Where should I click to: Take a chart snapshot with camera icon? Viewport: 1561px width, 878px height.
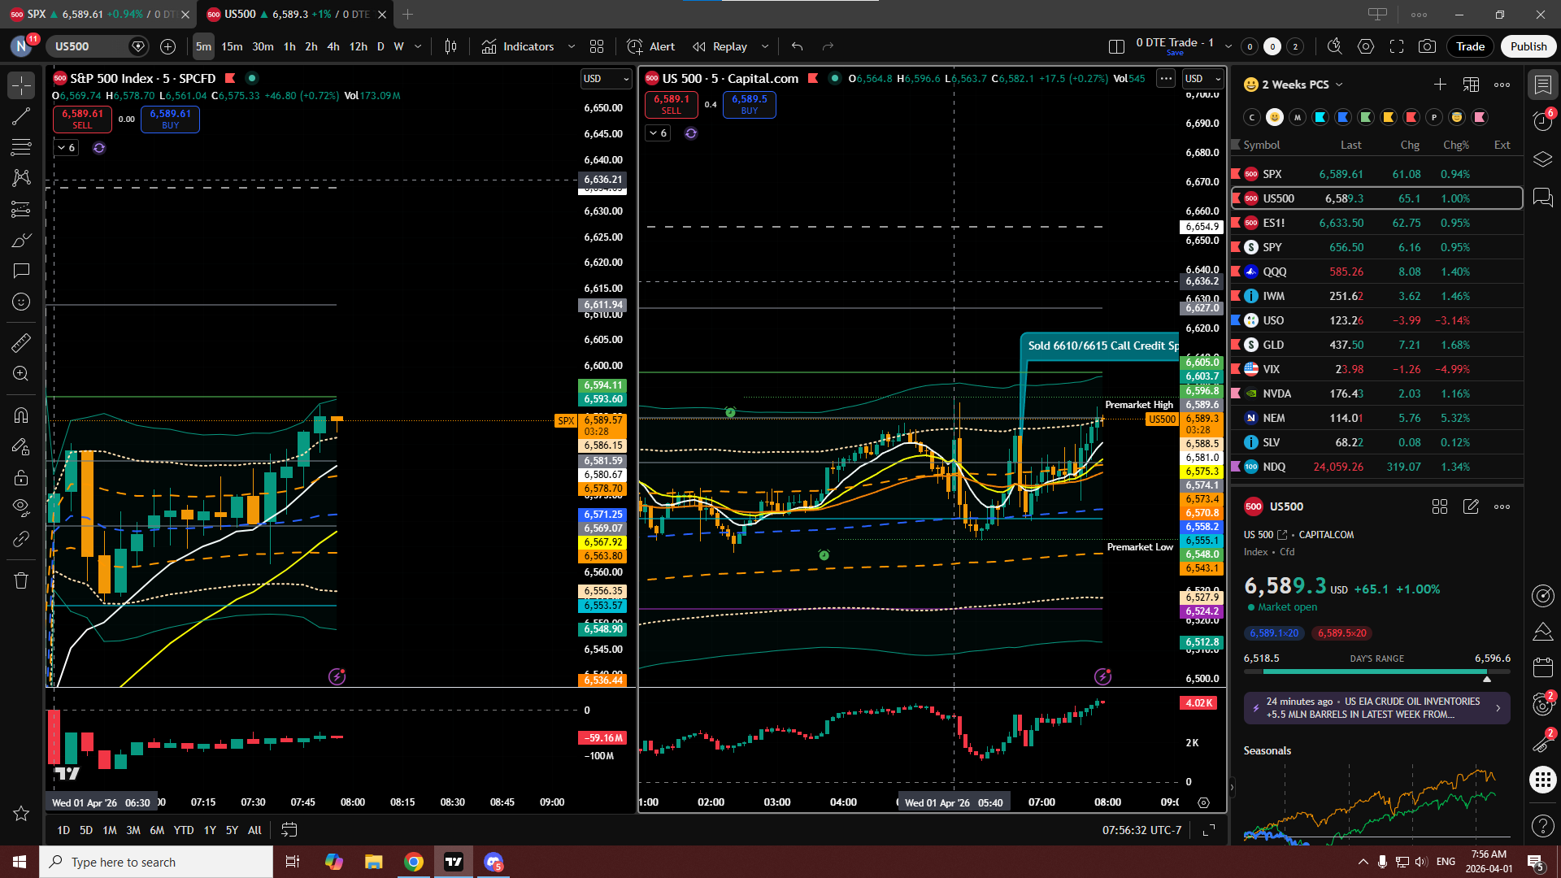point(1427,46)
